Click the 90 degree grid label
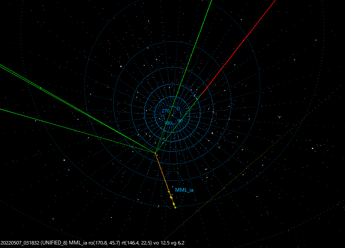The height and width of the screenshot is (248, 345). click(180, 121)
